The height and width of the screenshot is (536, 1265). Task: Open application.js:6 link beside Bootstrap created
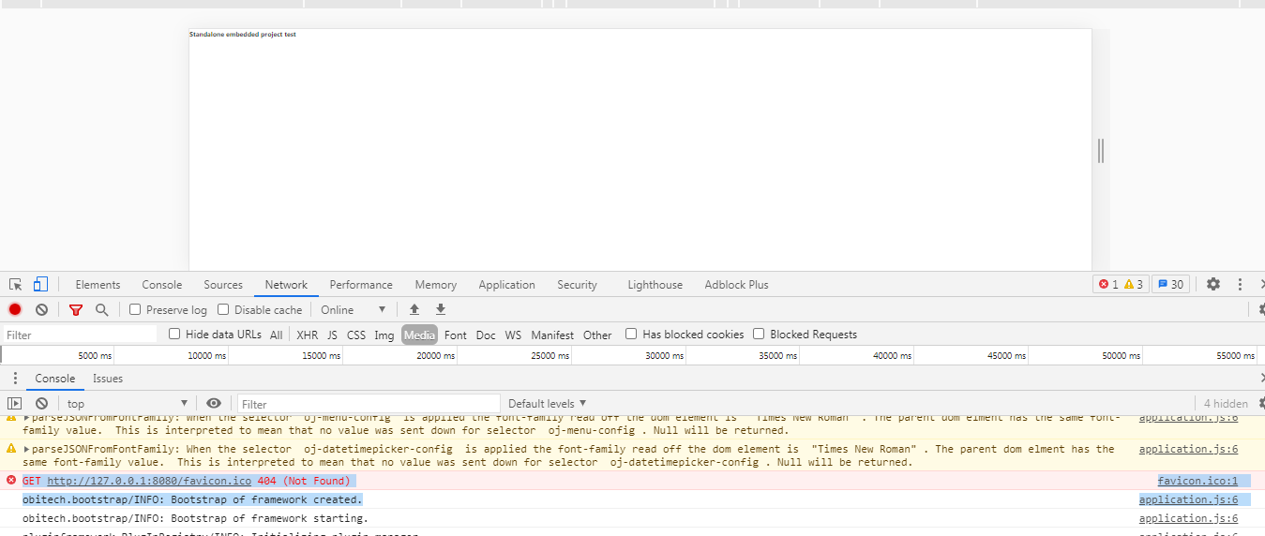click(x=1188, y=499)
